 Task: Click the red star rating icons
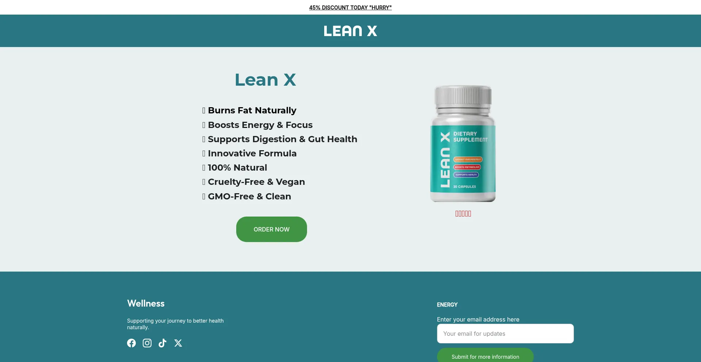pos(463,214)
